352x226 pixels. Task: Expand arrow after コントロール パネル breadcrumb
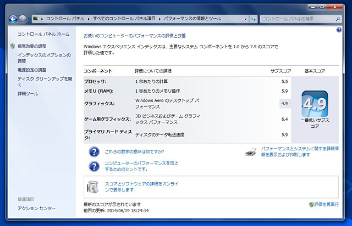(89, 19)
